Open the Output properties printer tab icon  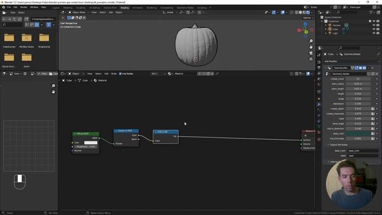(319, 67)
